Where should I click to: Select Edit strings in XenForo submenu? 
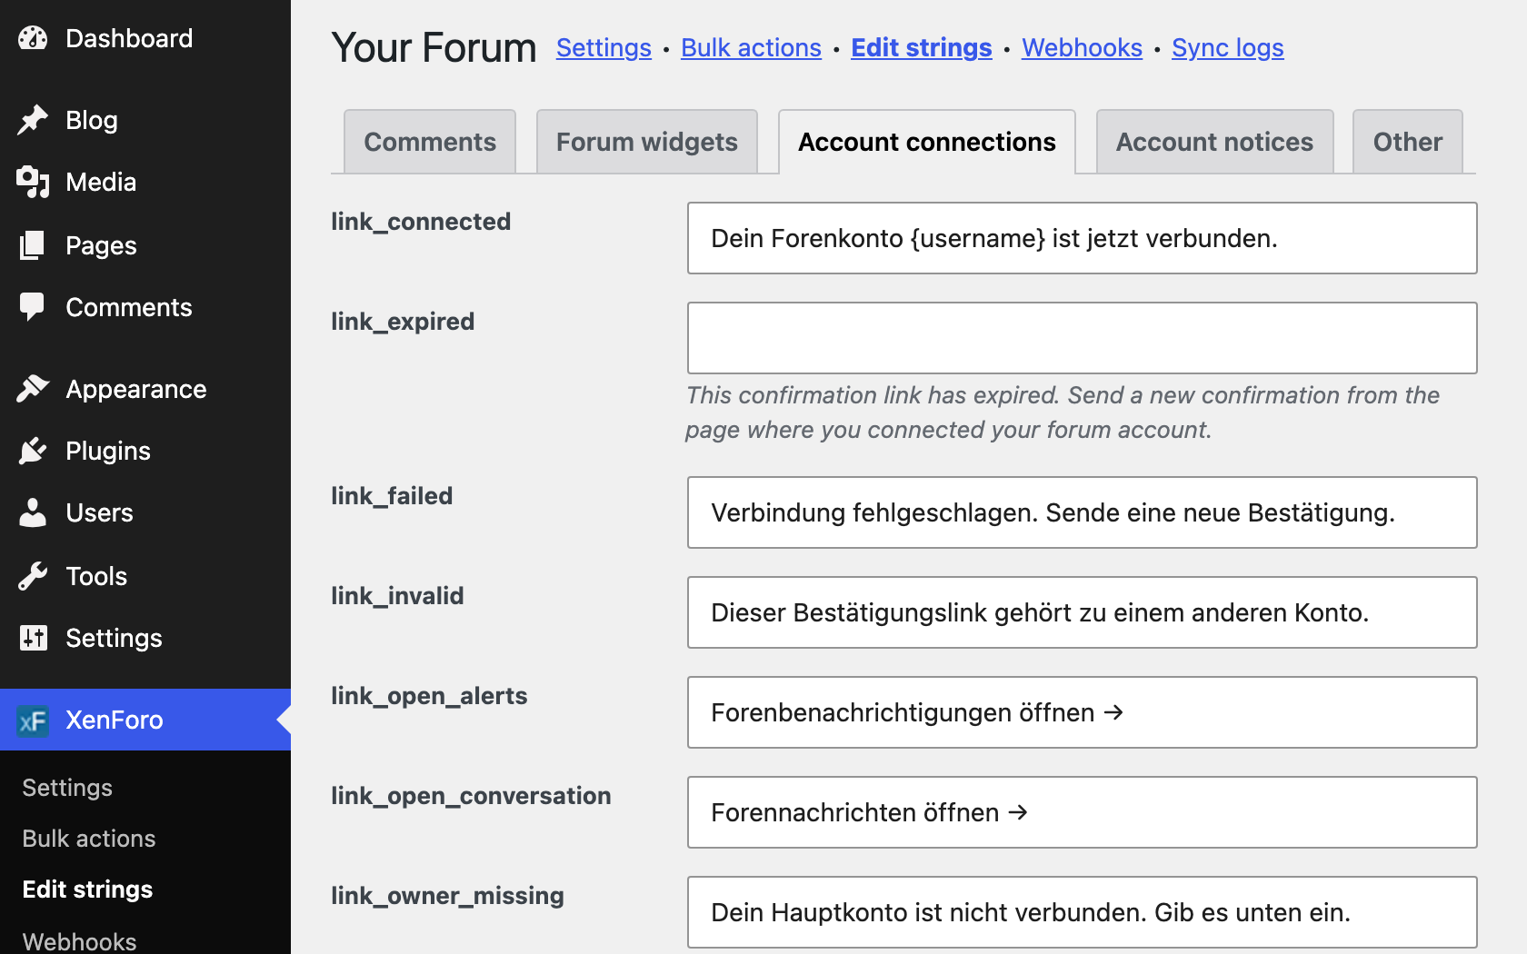pyautogui.click(x=87, y=889)
